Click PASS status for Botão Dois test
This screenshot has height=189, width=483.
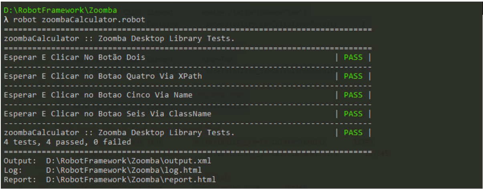coord(353,57)
